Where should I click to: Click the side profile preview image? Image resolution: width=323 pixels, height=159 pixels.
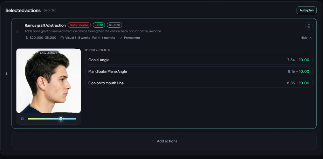pyautogui.click(x=48, y=81)
